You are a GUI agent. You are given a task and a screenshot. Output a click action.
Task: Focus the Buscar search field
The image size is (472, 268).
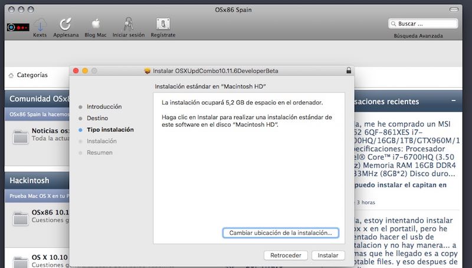click(423, 24)
